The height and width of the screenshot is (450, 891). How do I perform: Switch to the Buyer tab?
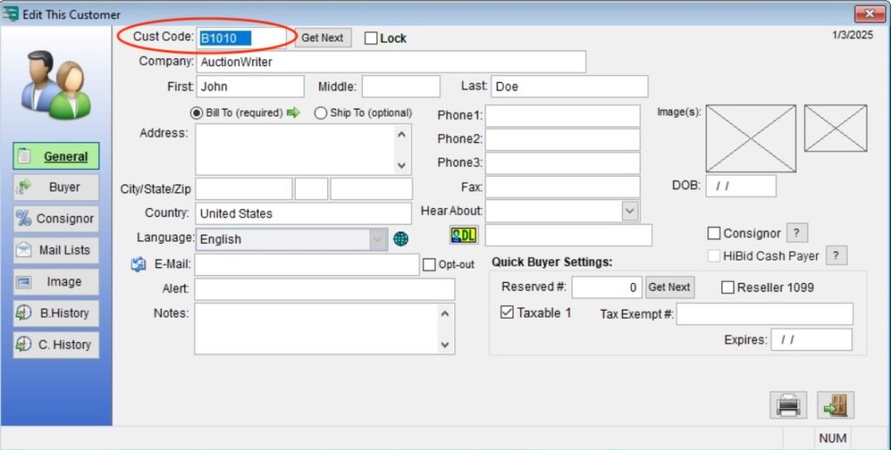56,187
